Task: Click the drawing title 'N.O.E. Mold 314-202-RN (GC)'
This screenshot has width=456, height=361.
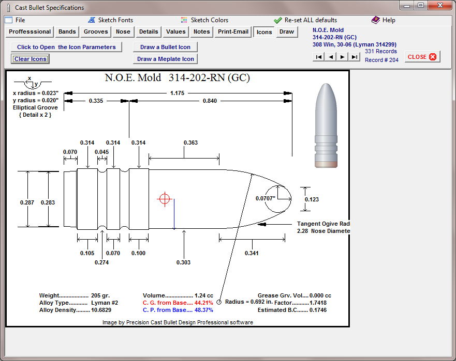Action: [178, 78]
